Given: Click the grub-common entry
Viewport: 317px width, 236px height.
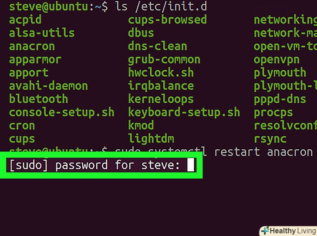Looking at the screenshot, I should pyautogui.click(x=164, y=60).
